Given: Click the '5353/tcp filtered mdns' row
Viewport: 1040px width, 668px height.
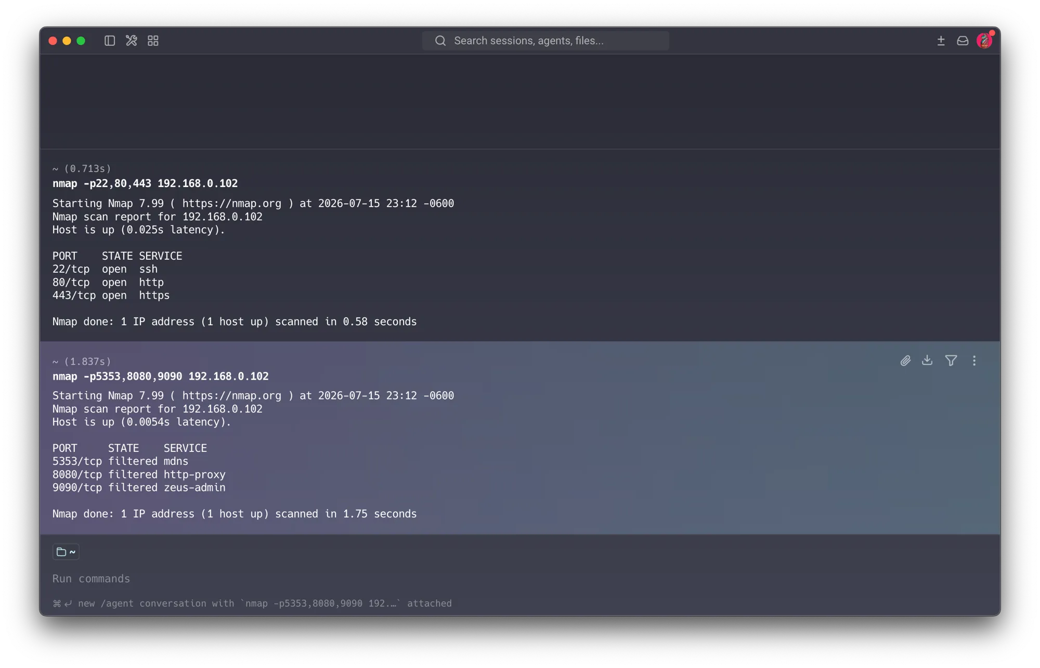Looking at the screenshot, I should pyautogui.click(x=121, y=461).
